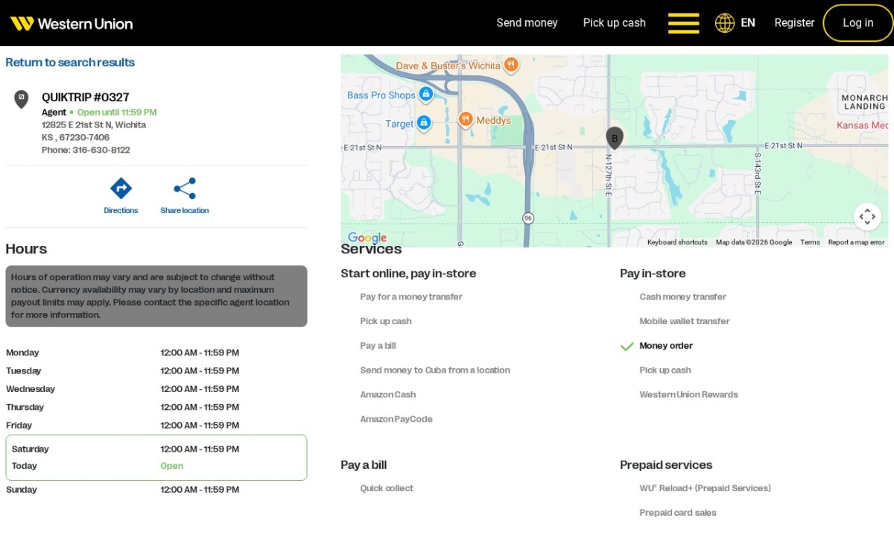
Task: Click Report a map error
Action: 856,242
